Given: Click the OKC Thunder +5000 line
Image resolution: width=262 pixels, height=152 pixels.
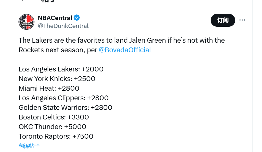Looking at the screenshot, I should tap(52, 127).
